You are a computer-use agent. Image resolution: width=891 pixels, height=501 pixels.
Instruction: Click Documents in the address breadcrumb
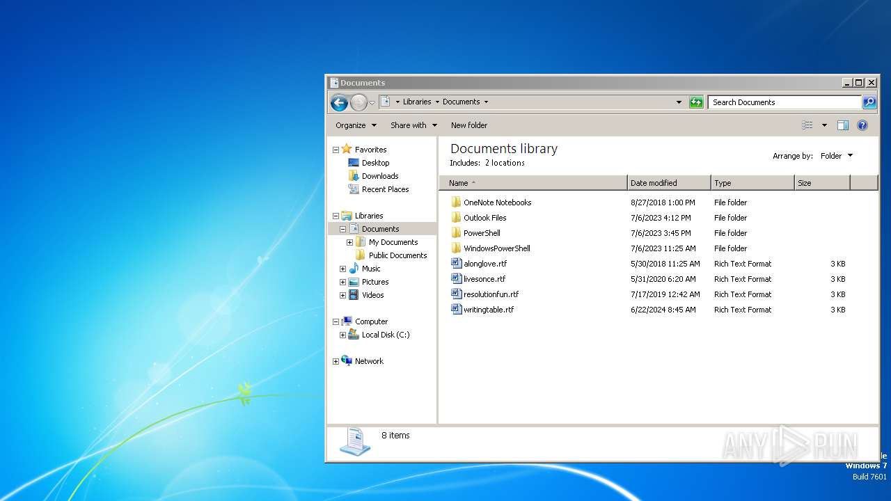tap(461, 102)
